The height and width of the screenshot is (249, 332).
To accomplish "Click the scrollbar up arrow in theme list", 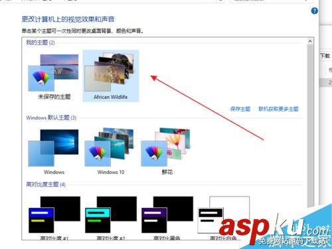I will point(310,41).
